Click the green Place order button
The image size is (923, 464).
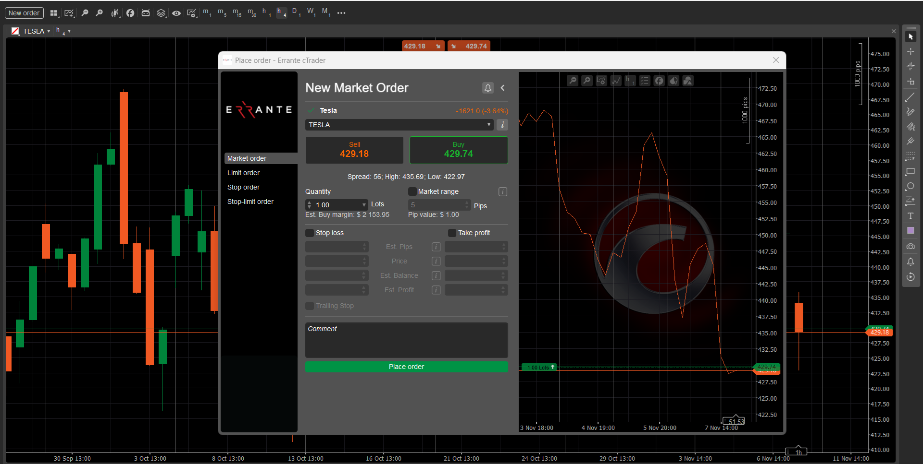(407, 367)
